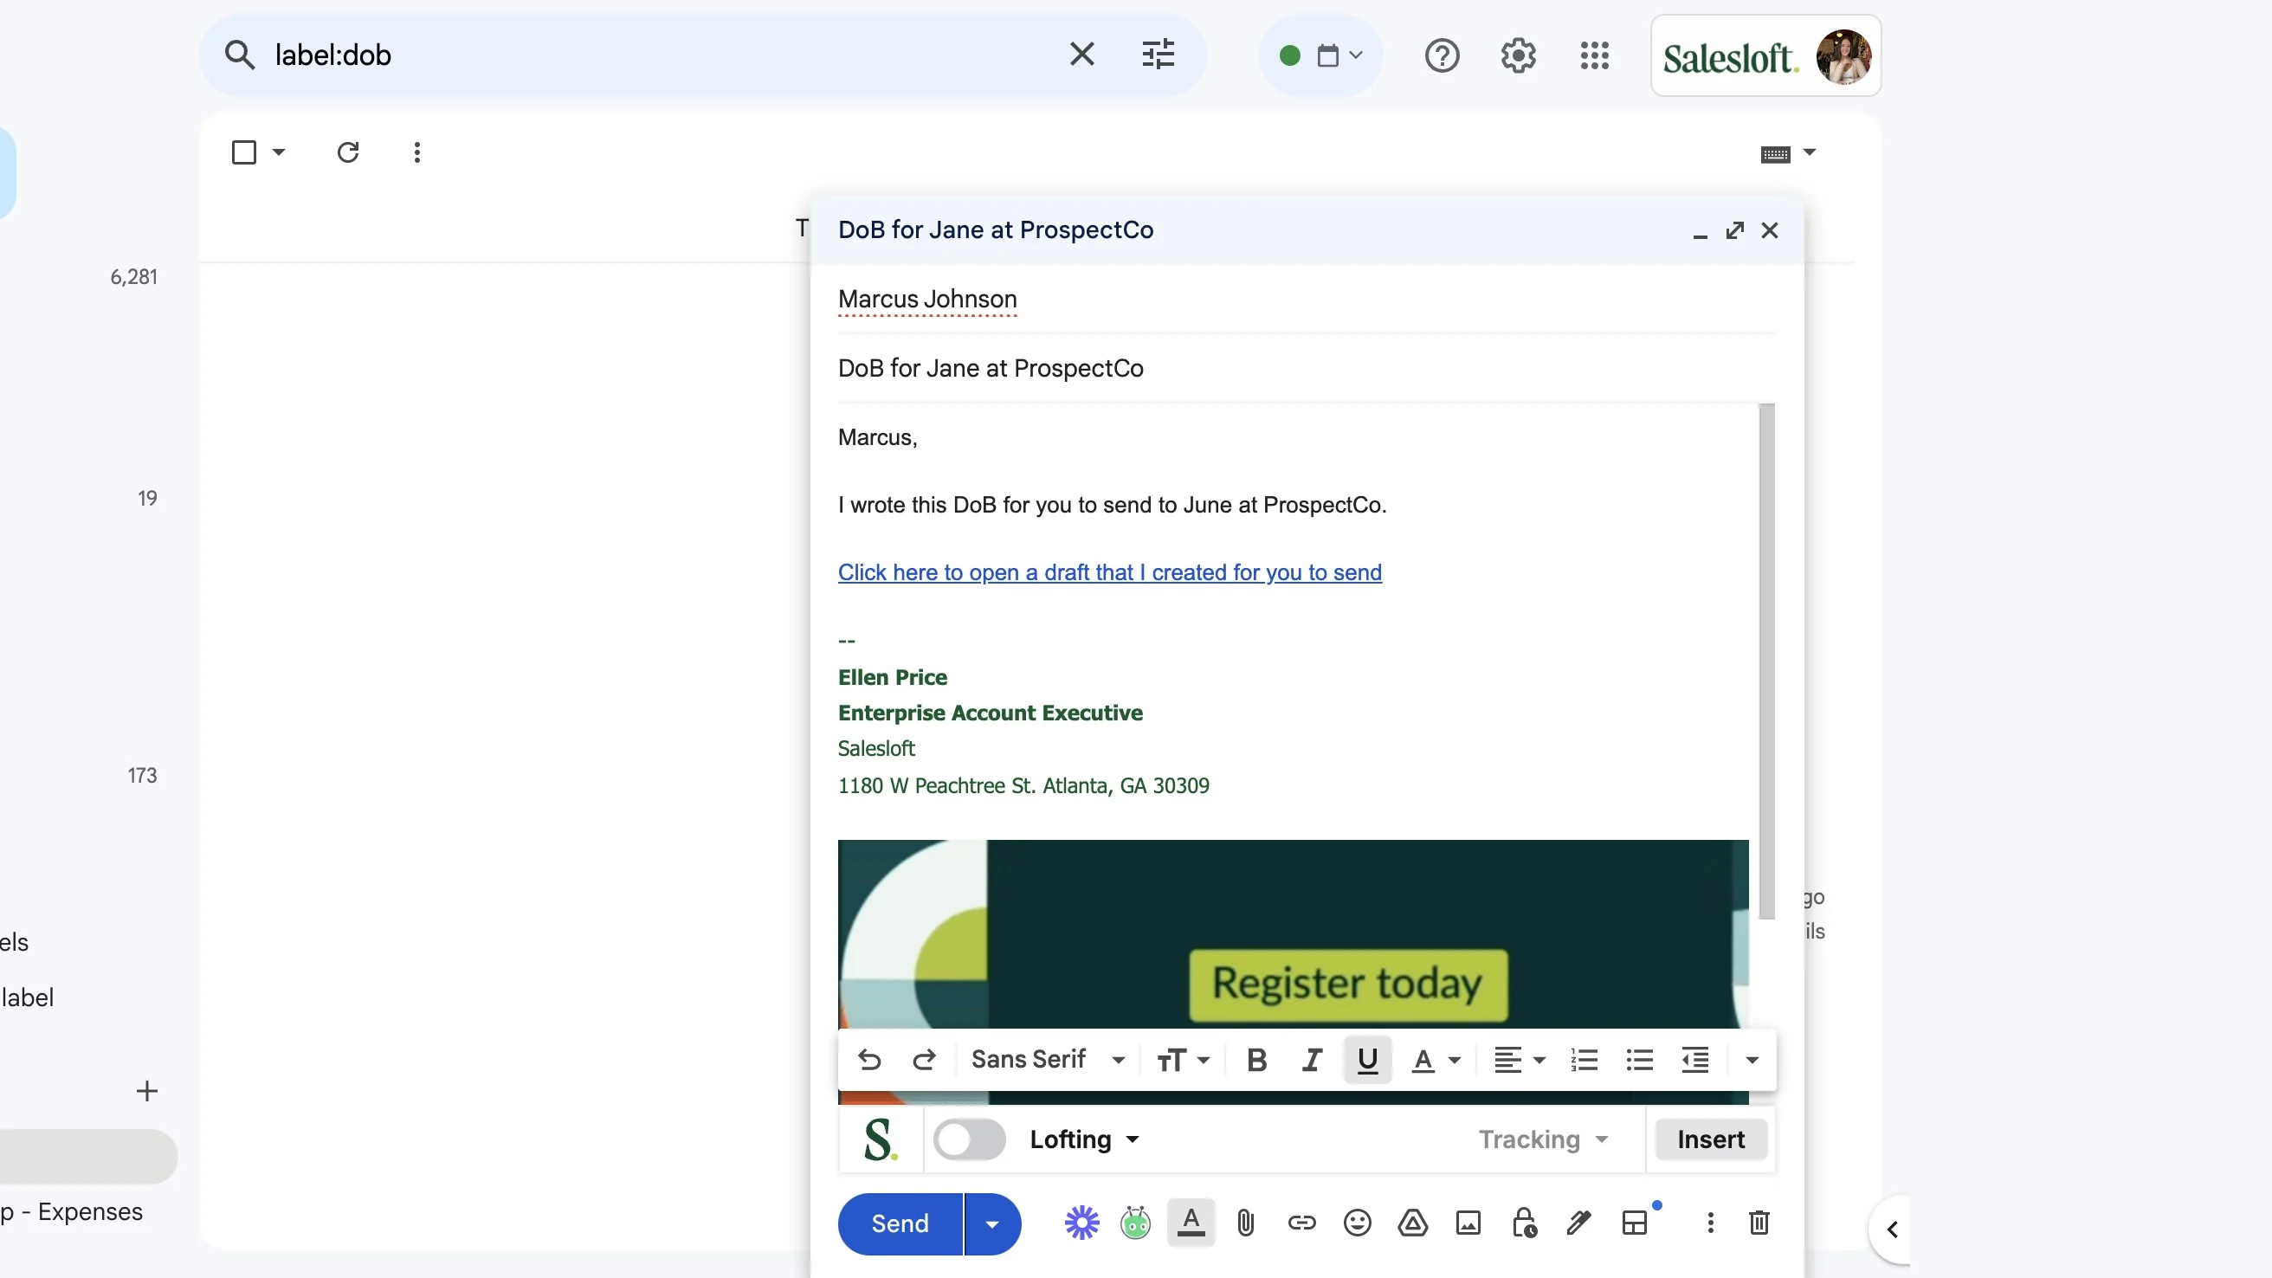
Task: Open the text size dropdown
Action: click(x=1183, y=1059)
